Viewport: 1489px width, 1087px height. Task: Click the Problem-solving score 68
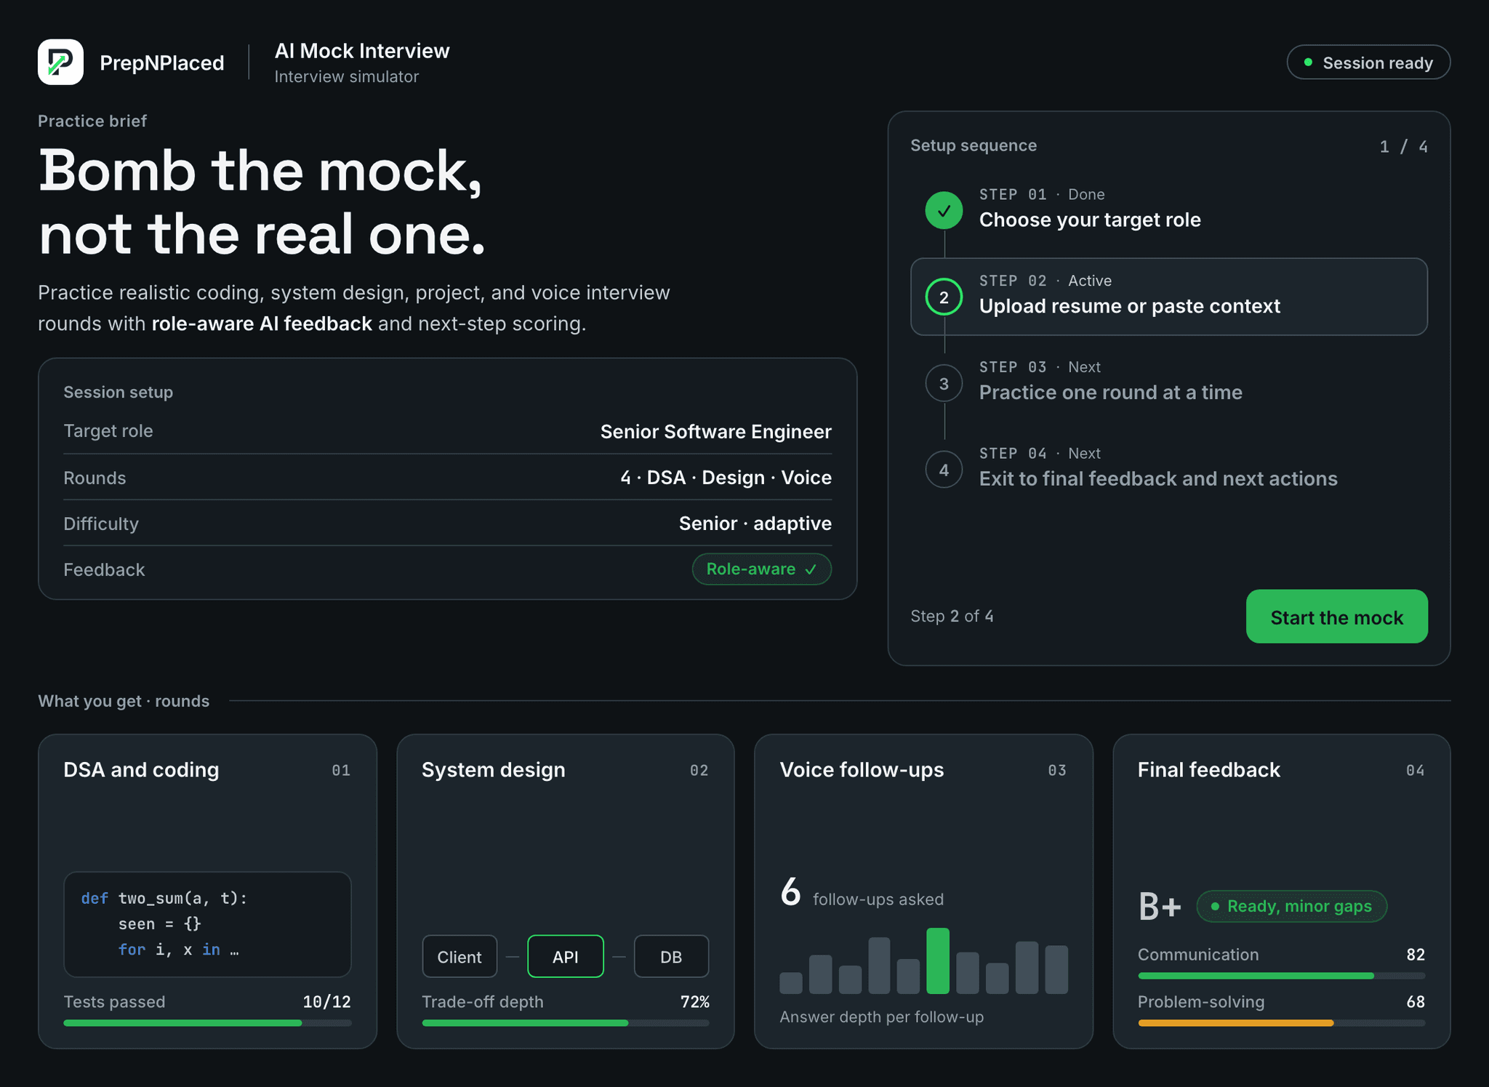1415,1002
